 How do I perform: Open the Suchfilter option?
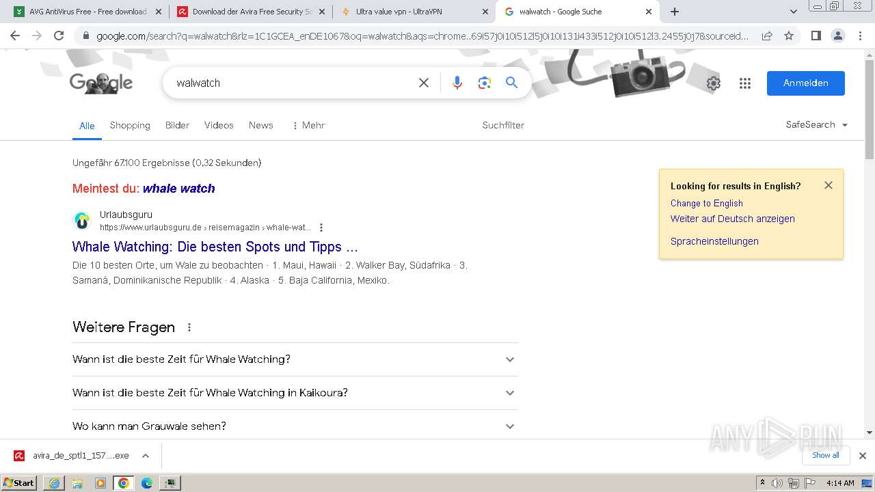pyautogui.click(x=503, y=125)
